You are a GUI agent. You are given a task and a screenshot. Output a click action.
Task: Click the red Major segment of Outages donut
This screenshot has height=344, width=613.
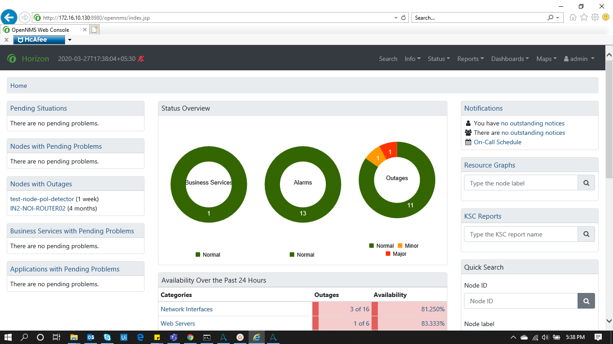point(390,150)
